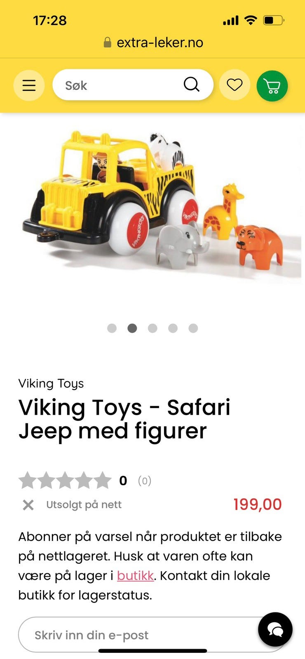Open the chat bubble widget

point(275,629)
